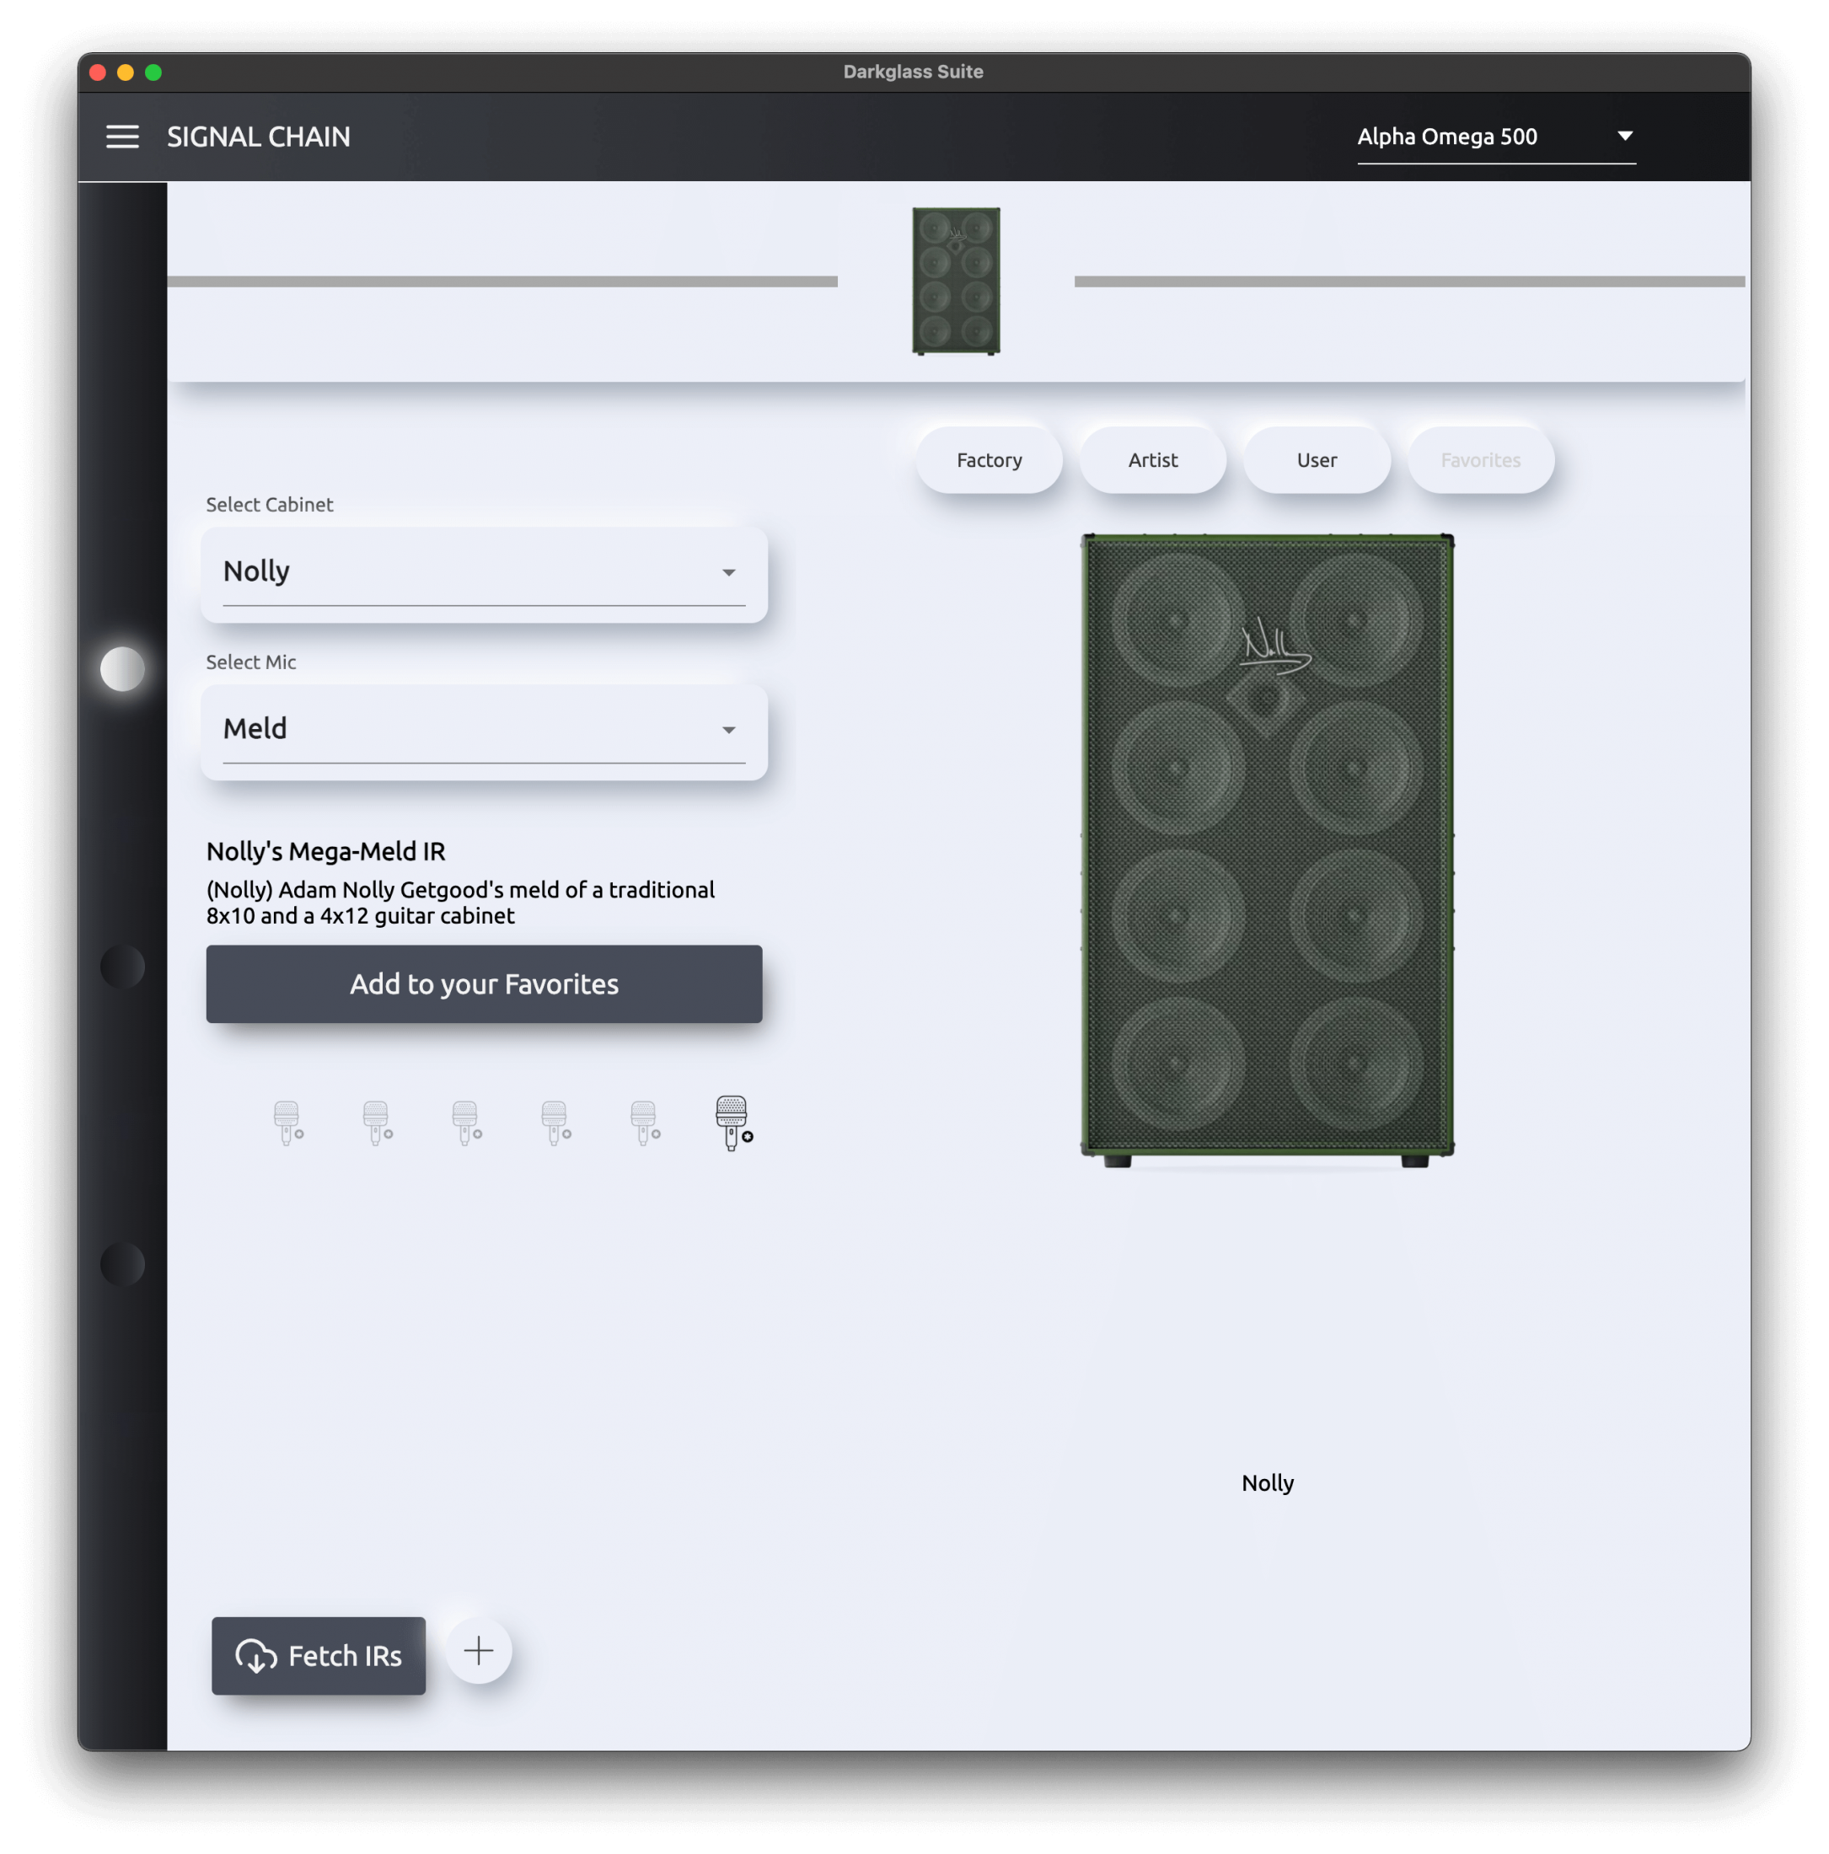Switch to the Factory tab
The width and height of the screenshot is (1829, 1854).
[x=990, y=459]
